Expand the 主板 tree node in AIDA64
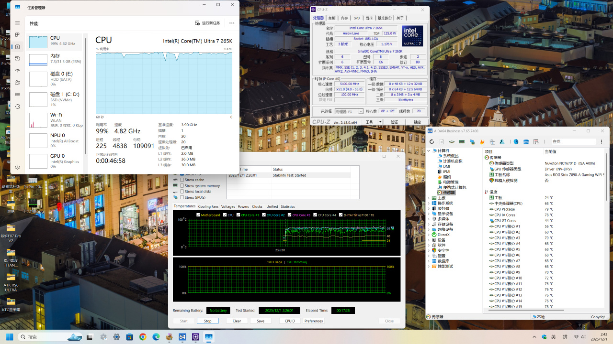 pyautogui.click(x=429, y=198)
